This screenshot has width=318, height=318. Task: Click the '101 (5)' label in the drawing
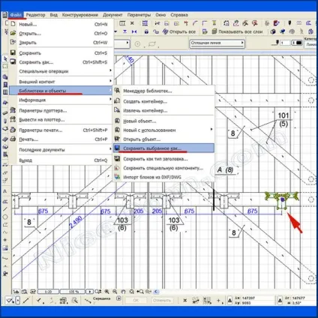pos(283,119)
